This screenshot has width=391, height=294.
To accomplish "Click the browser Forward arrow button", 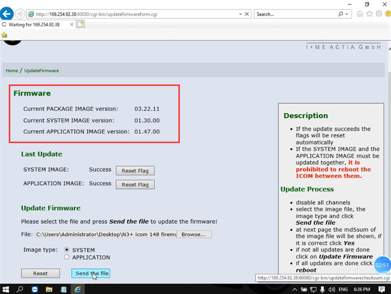I will tap(20, 14).
